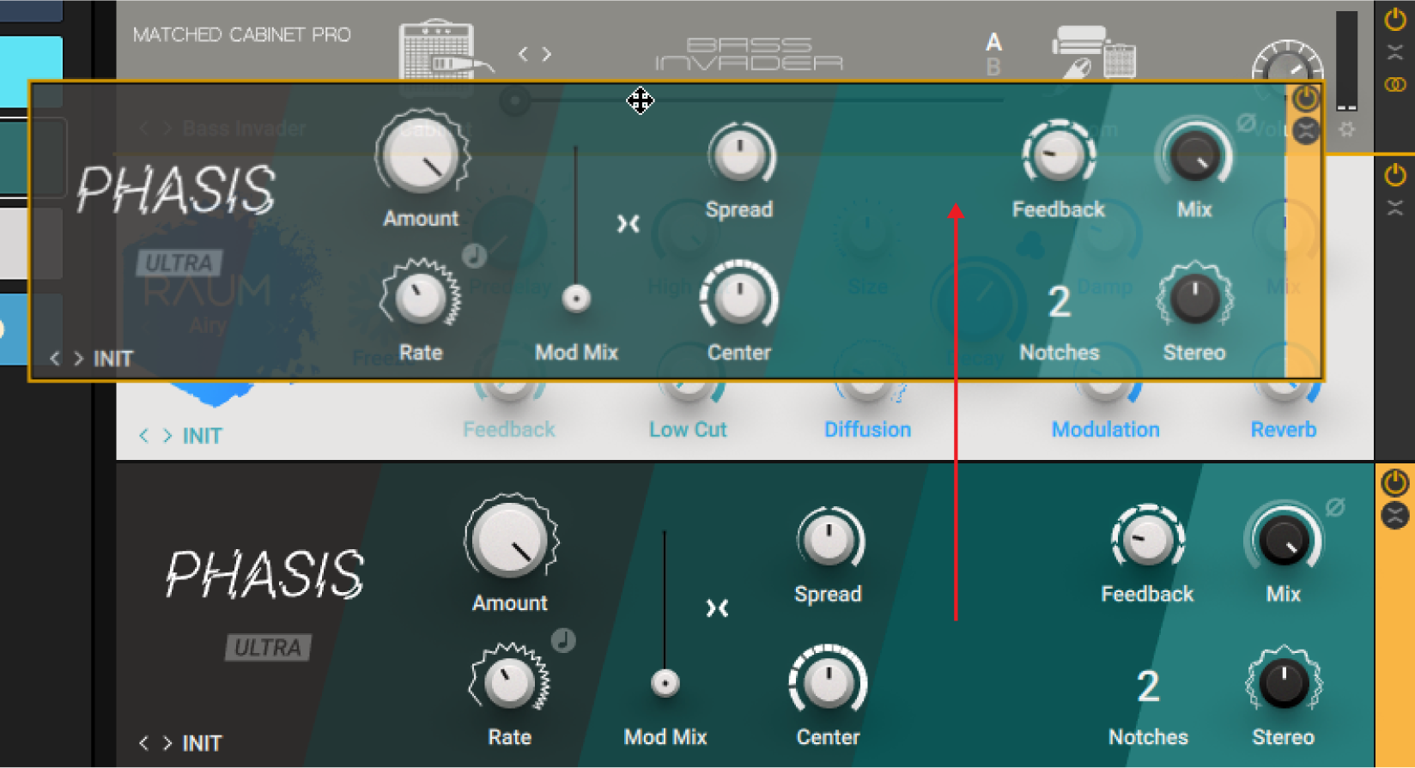This screenshot has width=1415, height=768.
Task: Open the INIT preset name in bottom Phasis
Action: [202, 743]
